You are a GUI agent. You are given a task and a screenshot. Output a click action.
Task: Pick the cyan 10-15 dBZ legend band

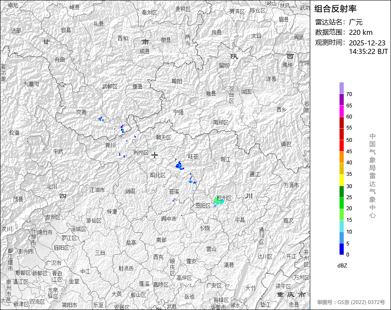click(342, 226)
